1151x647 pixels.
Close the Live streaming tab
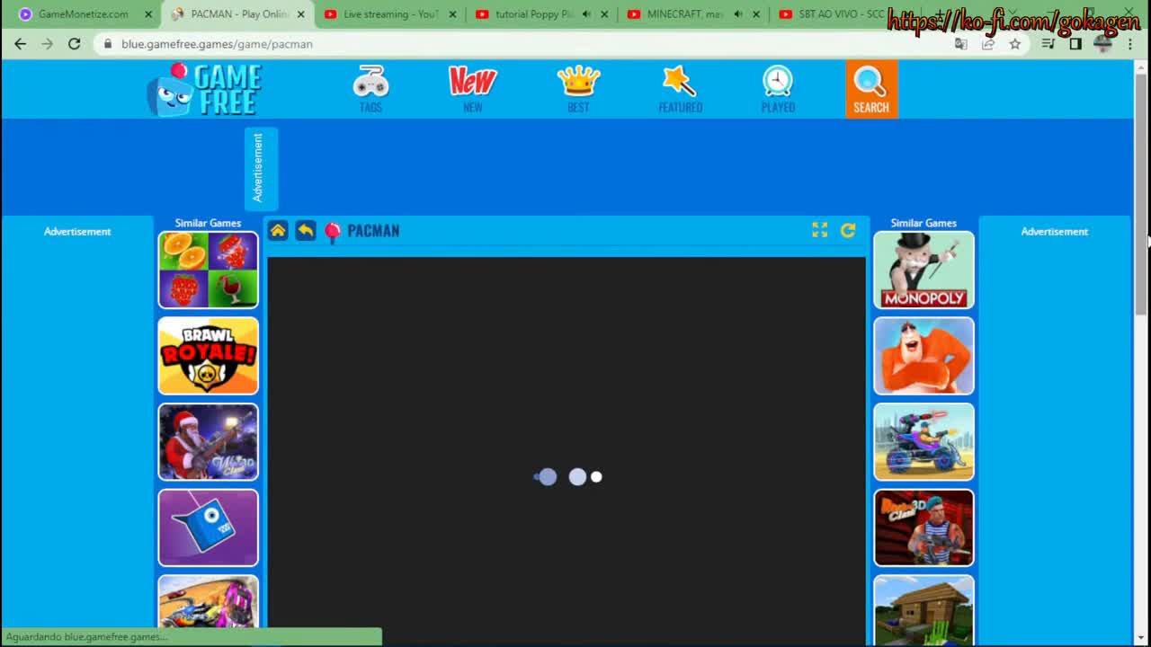click(x=452, y=14)
